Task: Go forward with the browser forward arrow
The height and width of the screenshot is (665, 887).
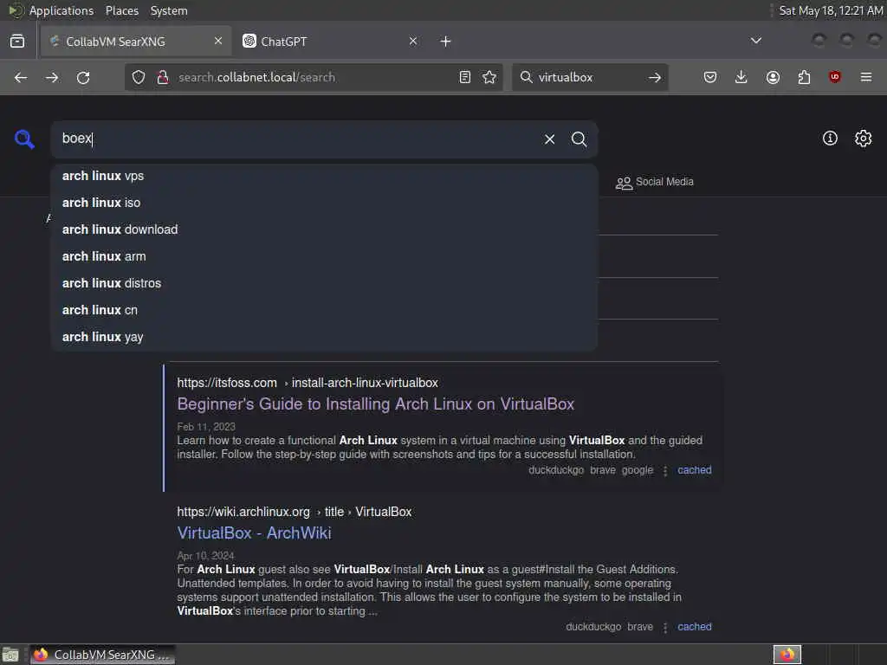Action: point(52,77)
